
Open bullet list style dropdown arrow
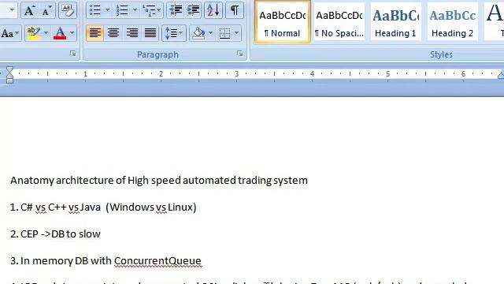[108, 10]
